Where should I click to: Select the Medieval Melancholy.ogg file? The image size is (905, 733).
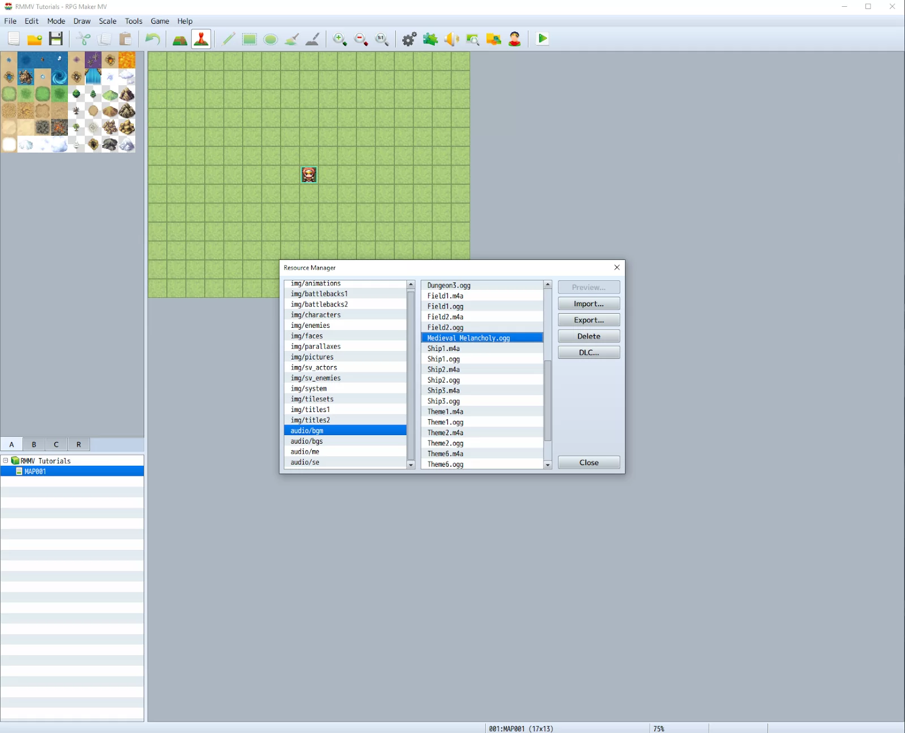(482, 338)
